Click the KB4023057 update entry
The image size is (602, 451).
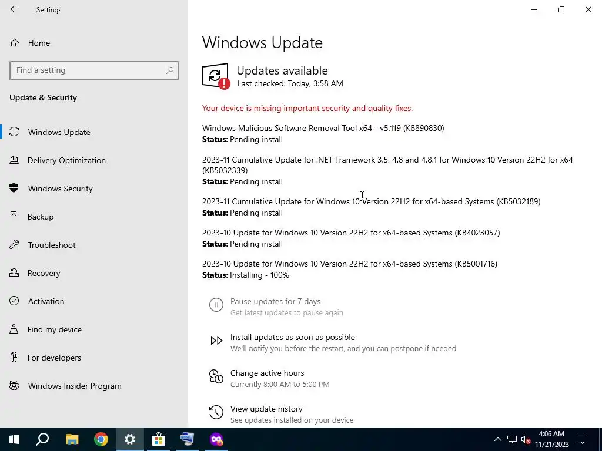click(x=351, y=233)
